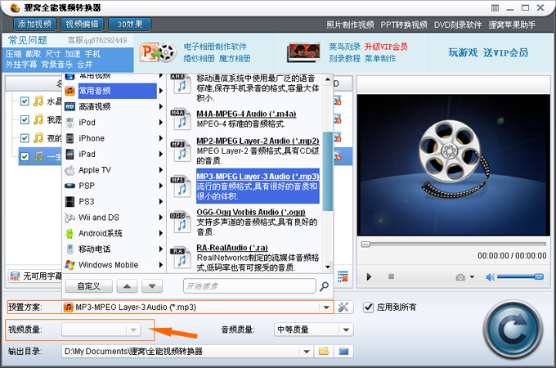Select iPad menu category

(113, 155)
